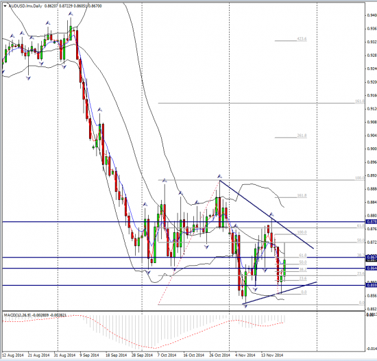Select the 261.8 Fibonacci extension label

click(302, 136)
